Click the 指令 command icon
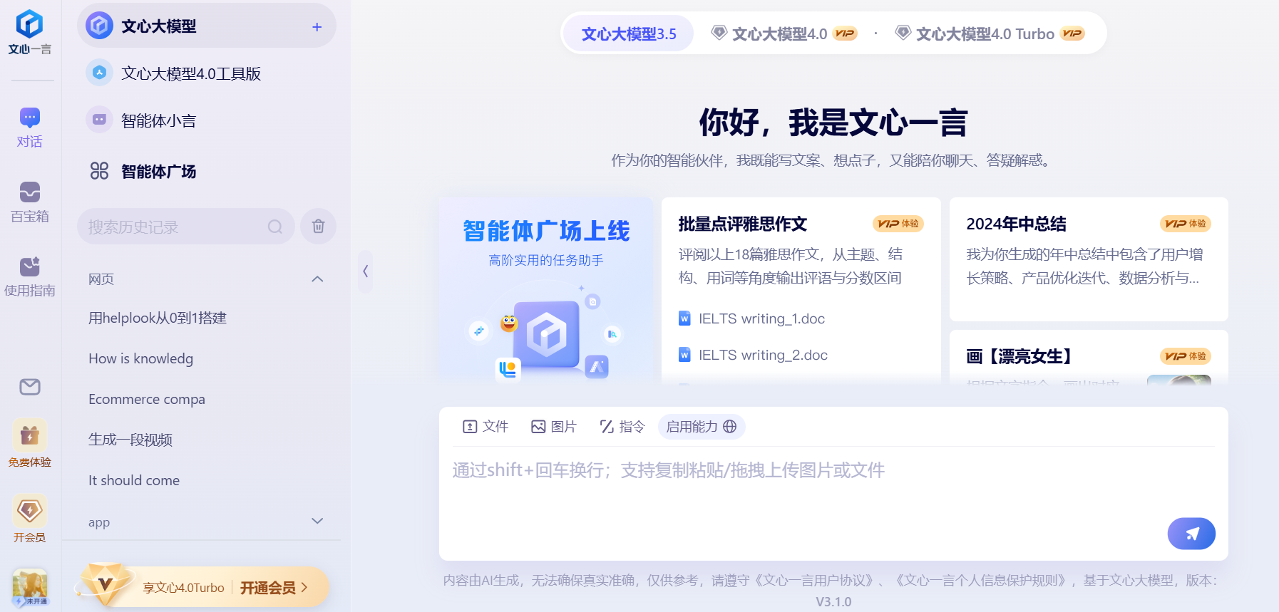This screenshot has width=1279, height=612. pos(607,427)
